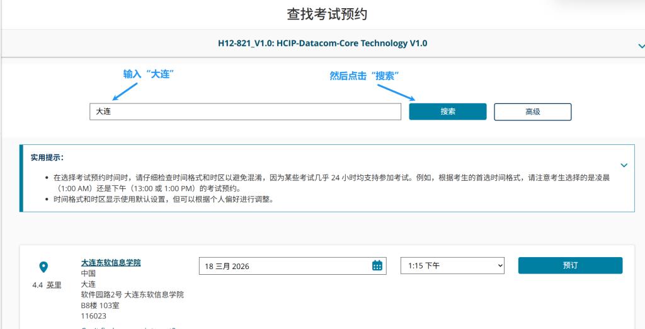Select the postal code 116023

coord(93,316)
